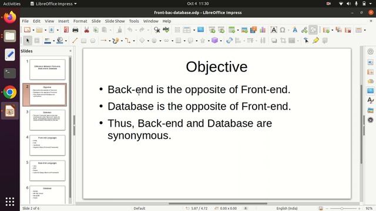This screenshot has width=376, height=211.
Task: Close the Slides panel
Action: (70, 51)
